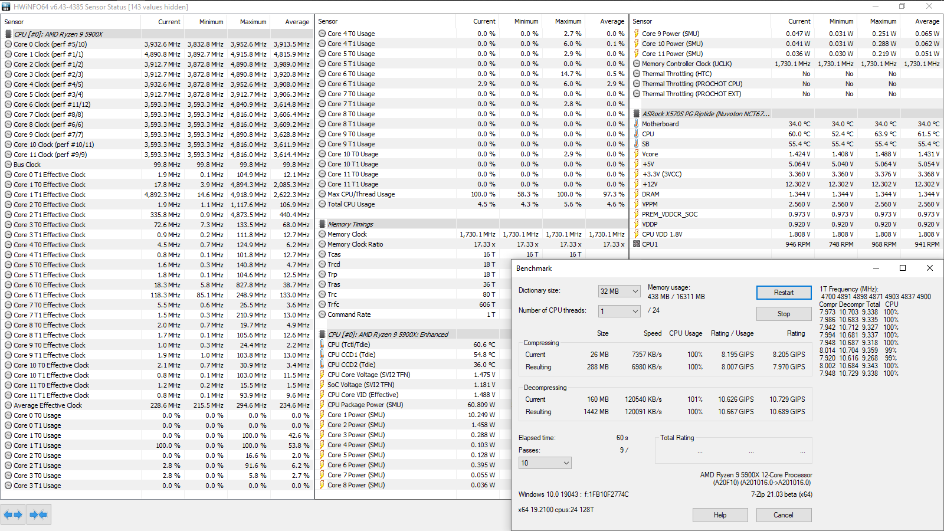Click lightning icon beside VDDP sensor

637,224
